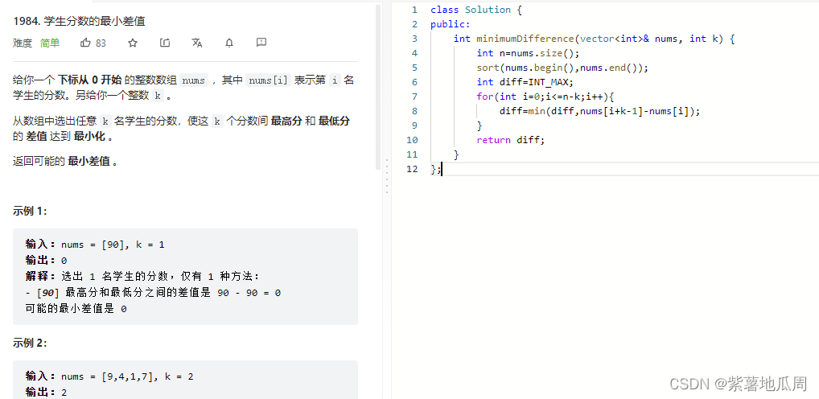Click the problem description scrollbar

click(x=379, y=87)
